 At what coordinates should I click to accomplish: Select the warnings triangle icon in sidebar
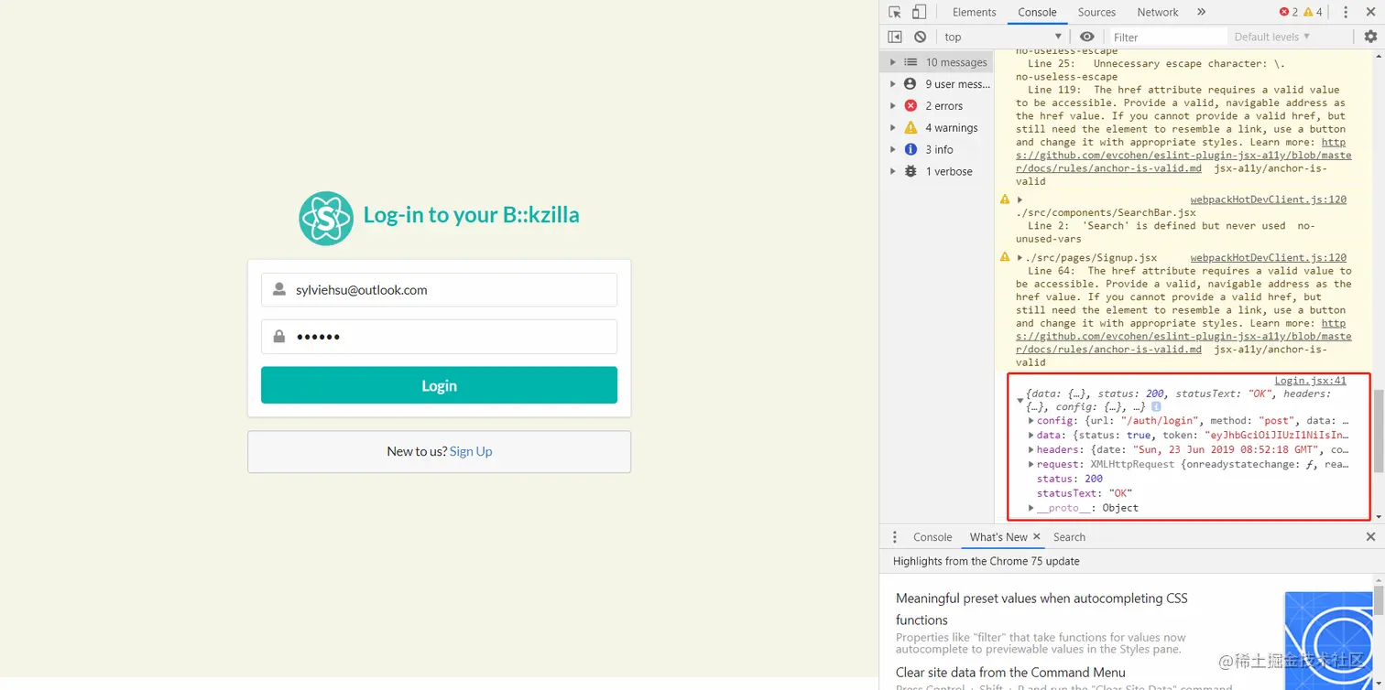click(x=911, y=128)
